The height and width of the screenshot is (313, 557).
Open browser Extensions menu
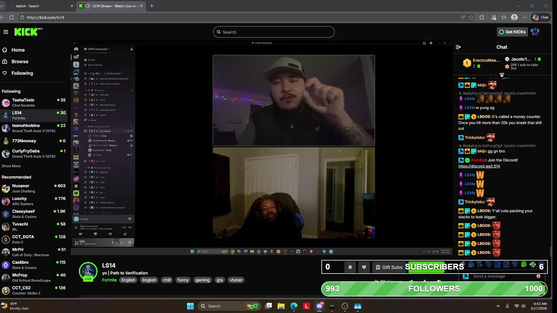coord(482,17)
